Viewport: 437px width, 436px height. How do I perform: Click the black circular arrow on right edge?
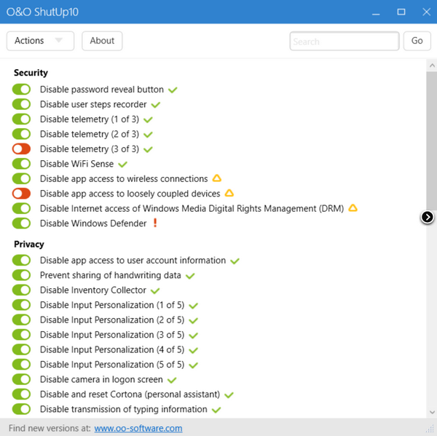click(428, 217)
